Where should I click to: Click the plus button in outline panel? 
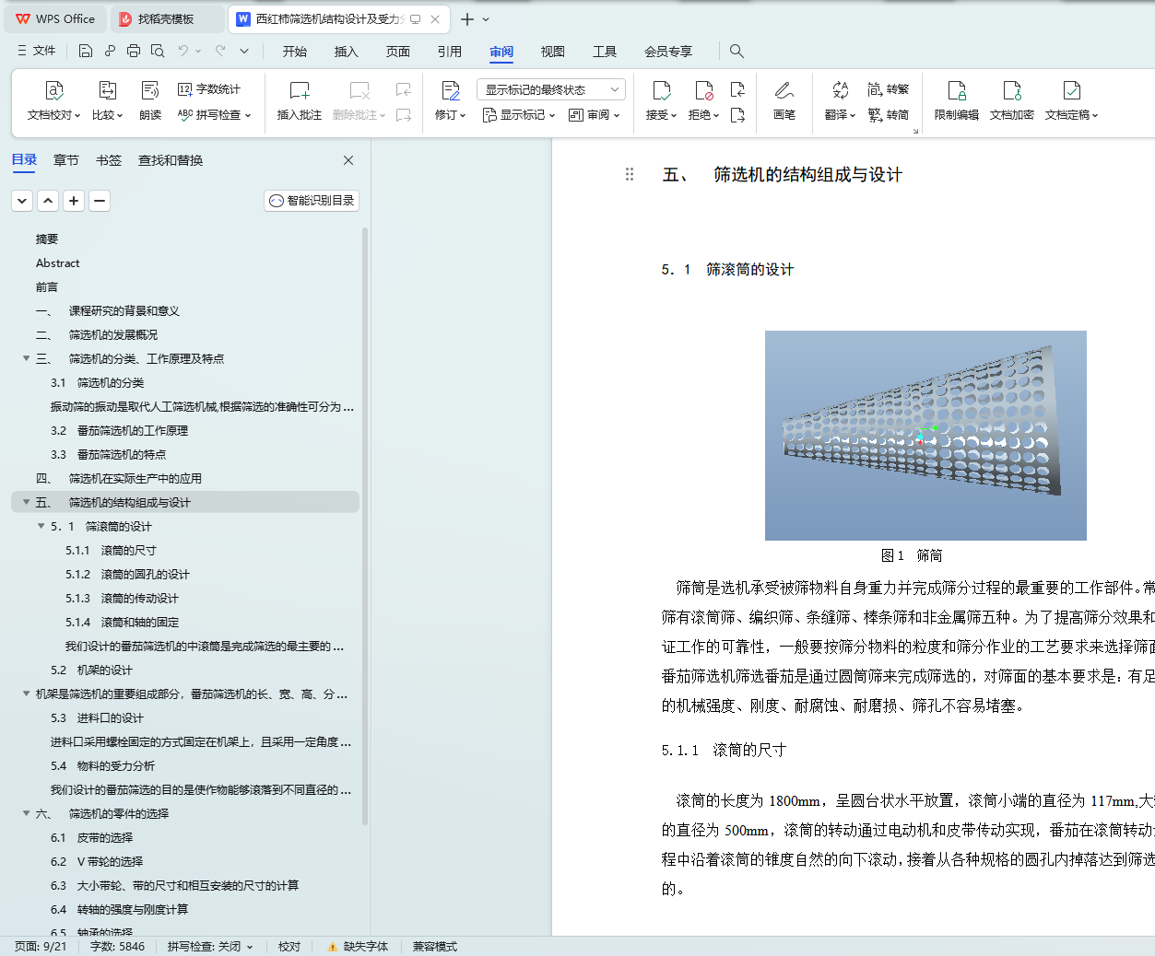point(74,201)
